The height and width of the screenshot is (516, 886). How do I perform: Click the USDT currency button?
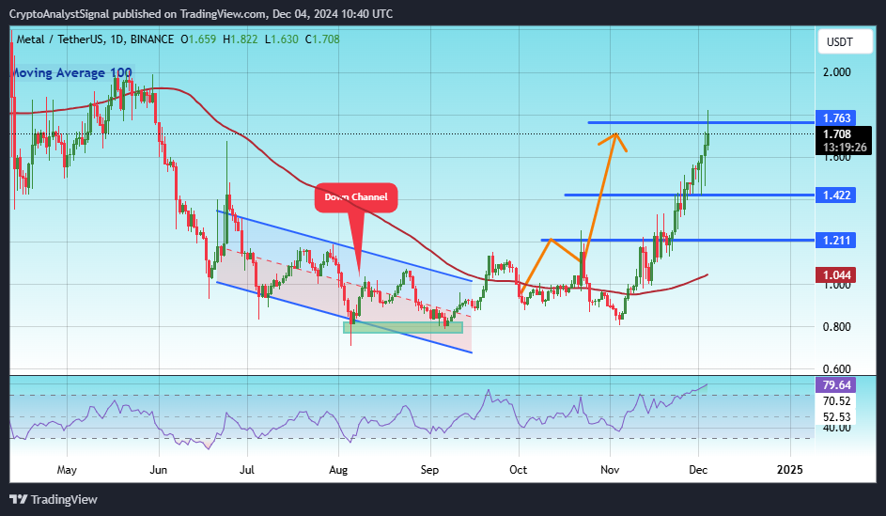(x=845, y=41)
